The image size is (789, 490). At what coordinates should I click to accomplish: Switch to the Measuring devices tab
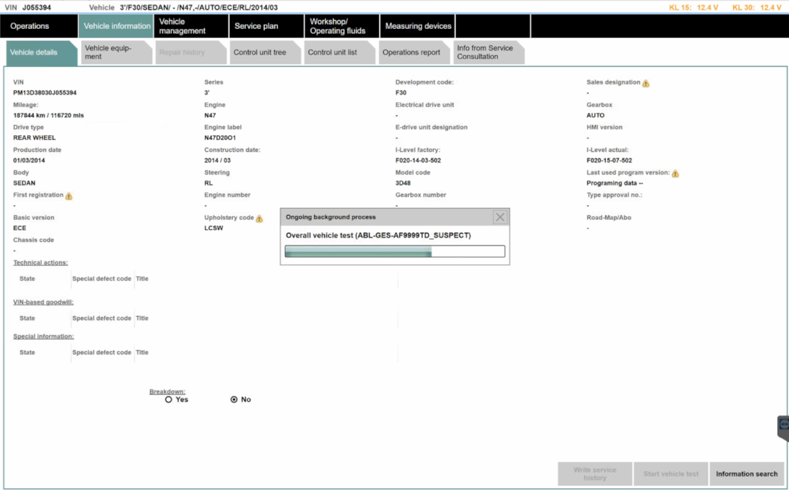(417, 26)
